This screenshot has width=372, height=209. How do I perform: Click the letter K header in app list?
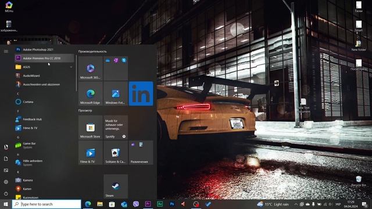click(18, 172)
